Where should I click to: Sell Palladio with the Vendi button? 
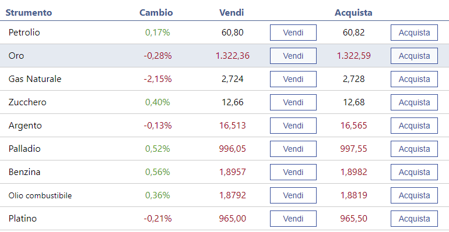coord(293,149)
